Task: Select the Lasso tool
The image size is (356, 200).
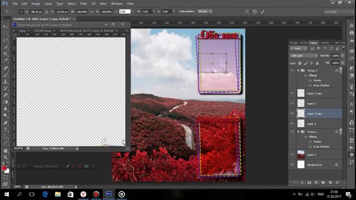Action: point(6,41)
